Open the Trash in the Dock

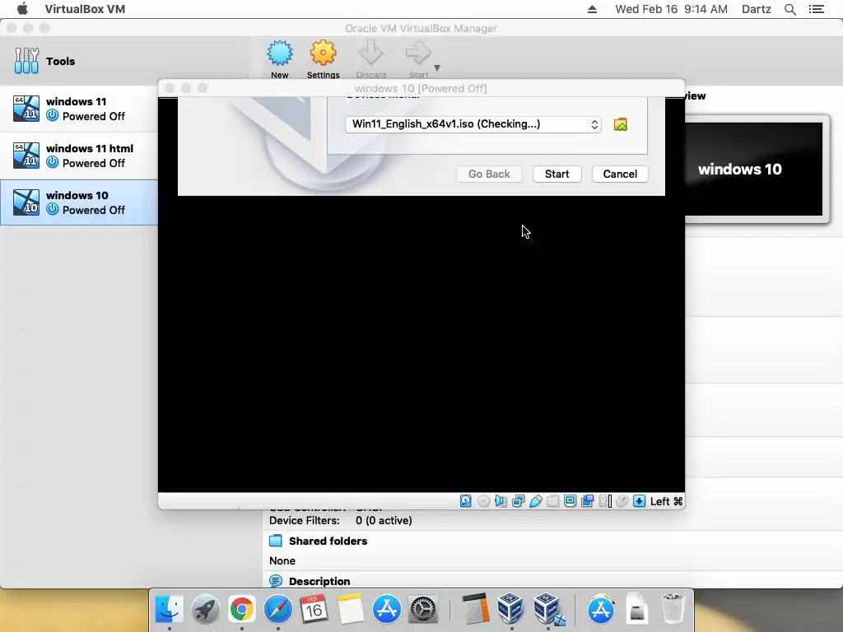(x=673, y=608)
